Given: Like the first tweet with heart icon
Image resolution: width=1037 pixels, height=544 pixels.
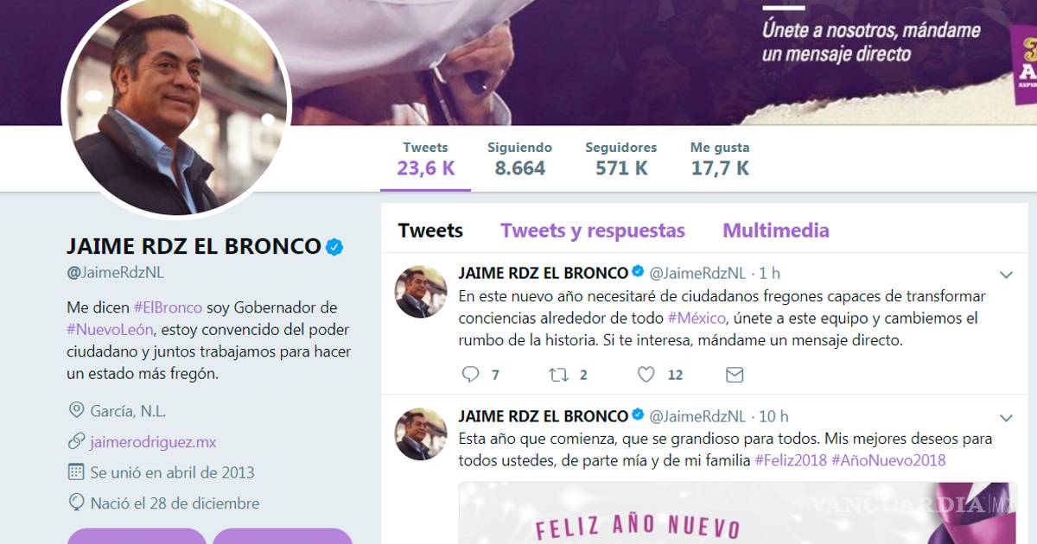Looking at the screenshot, I should (x=646, y=374).
